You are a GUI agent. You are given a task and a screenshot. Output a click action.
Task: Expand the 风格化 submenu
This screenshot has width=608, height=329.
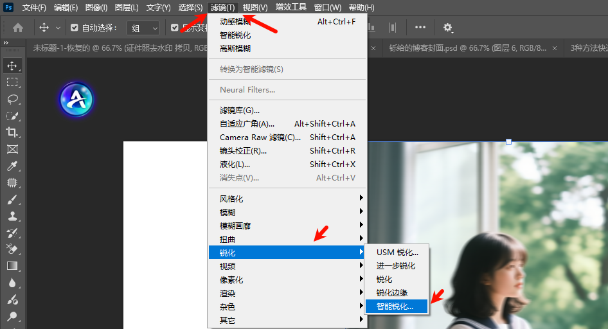(287, 199)
